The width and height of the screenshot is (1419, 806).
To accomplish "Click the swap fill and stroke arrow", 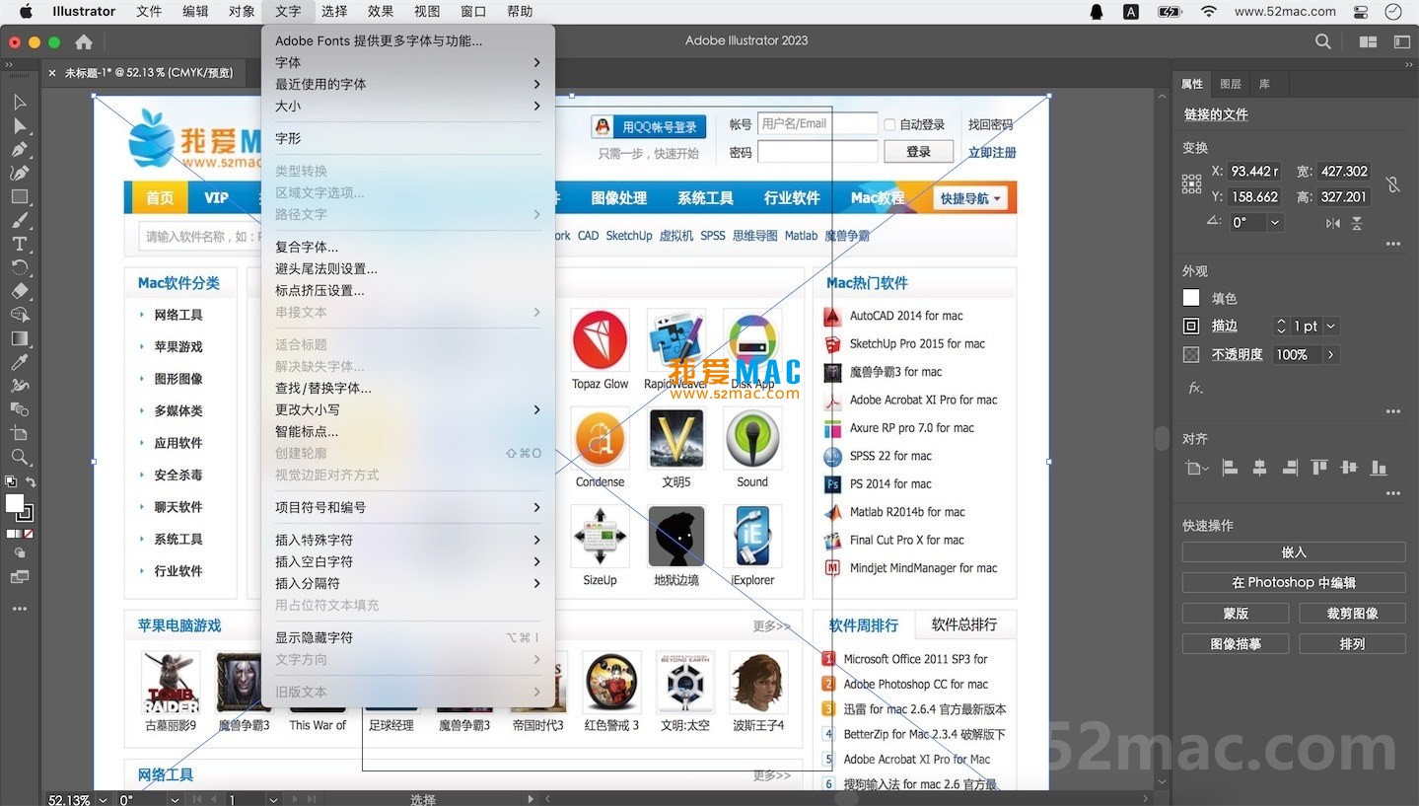I will point(31,482).
